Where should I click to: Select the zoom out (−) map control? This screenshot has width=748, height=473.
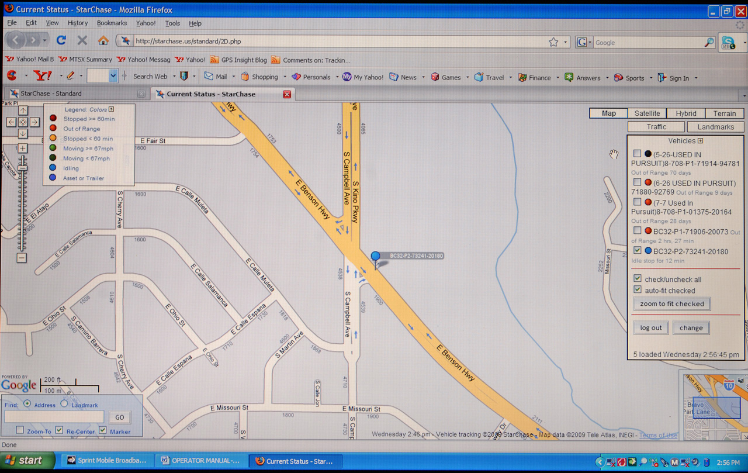pyautogui.click(x=22, y=258)
